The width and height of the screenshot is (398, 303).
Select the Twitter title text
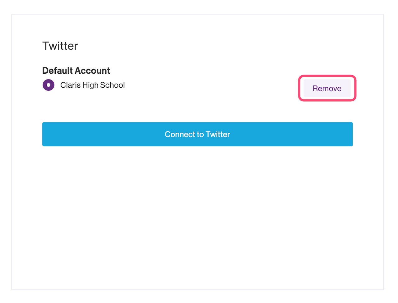coord(60,46)
